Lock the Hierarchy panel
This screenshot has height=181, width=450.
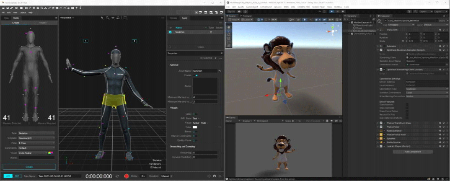pyautogui.click(x=370, y=16)
